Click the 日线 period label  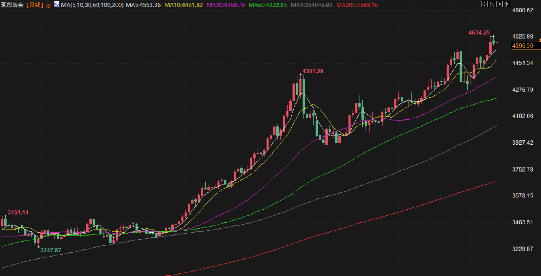pos(34,5)
